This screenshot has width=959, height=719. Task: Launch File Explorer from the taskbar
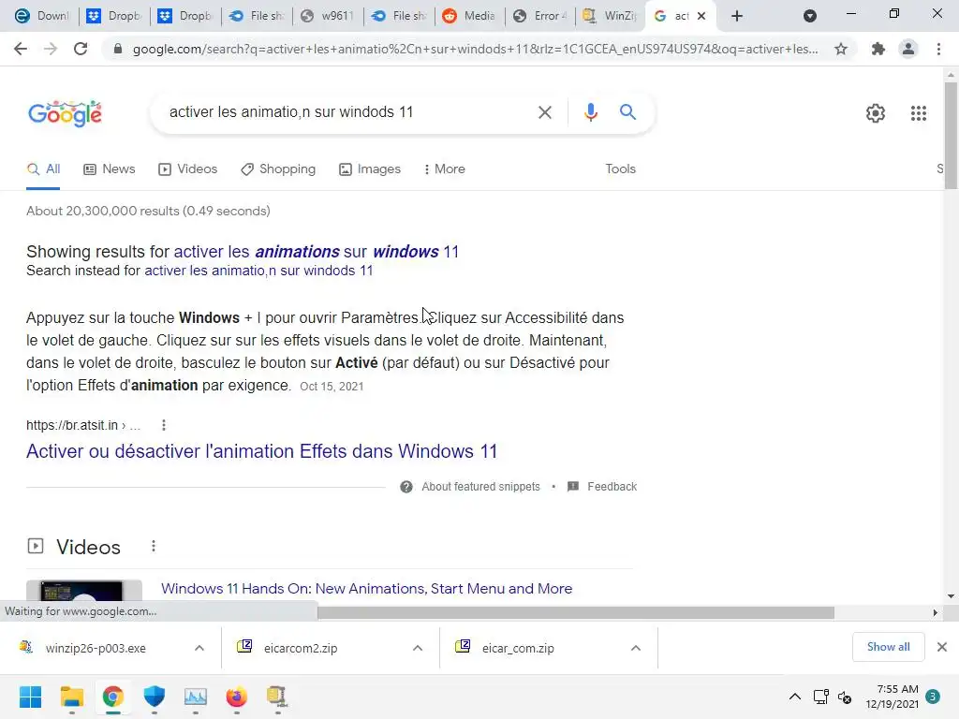point(71,697)
